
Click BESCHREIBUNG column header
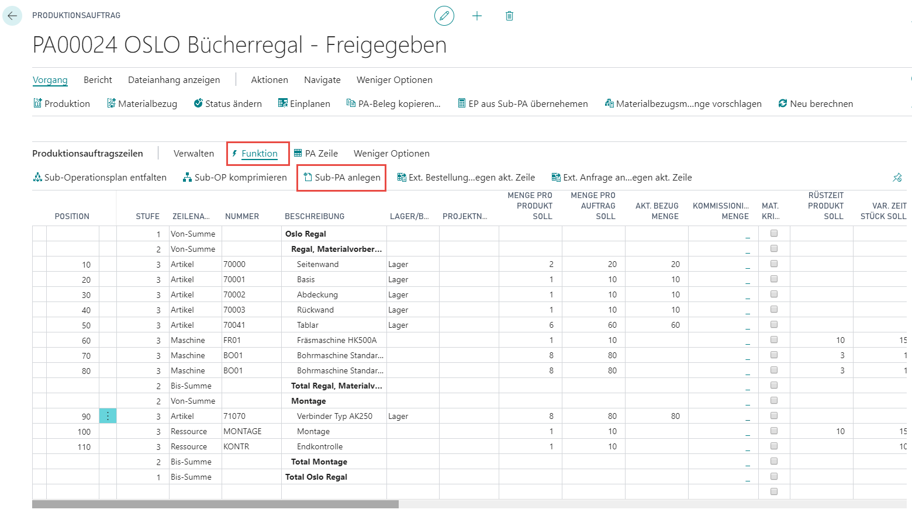tap(315, 216)
